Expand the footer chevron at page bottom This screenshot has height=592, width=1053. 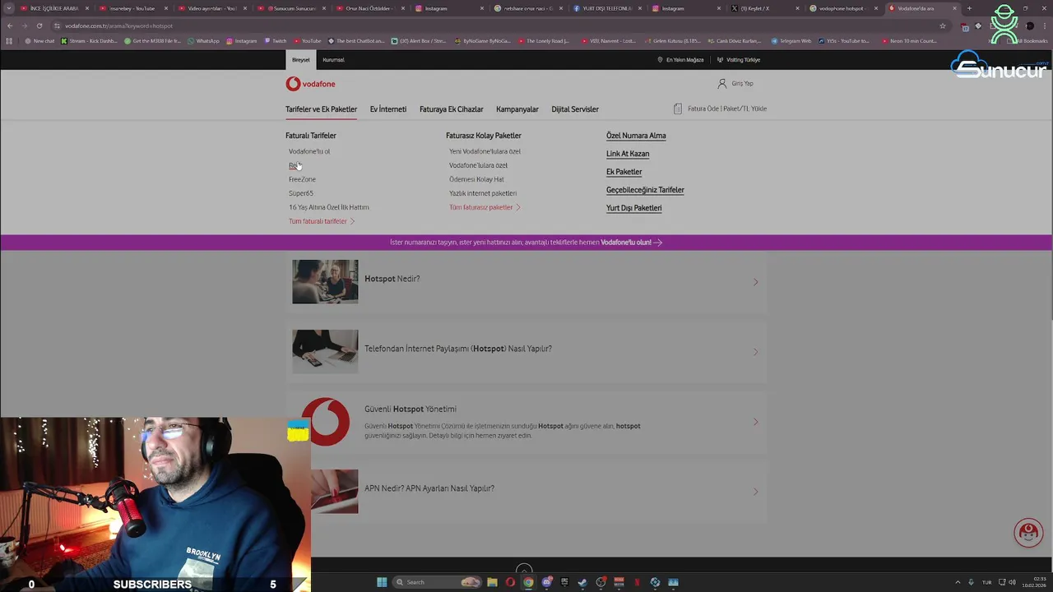524,569
